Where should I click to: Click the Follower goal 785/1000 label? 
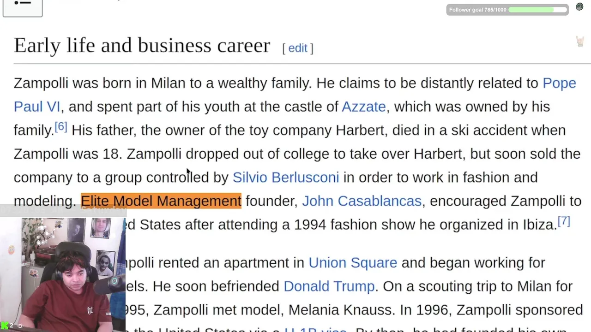tap(477, 10)
